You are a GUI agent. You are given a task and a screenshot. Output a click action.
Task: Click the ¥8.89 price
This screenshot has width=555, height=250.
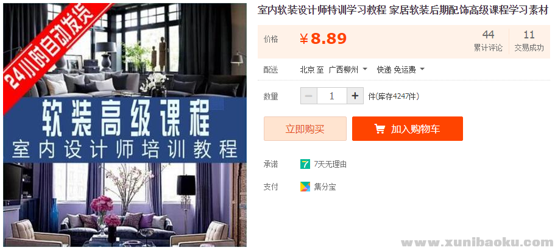point(323,39)
